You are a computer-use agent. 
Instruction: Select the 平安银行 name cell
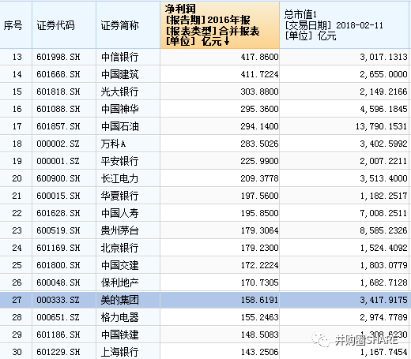[128, 161]
